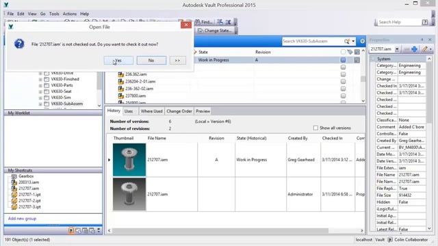Click the advanced find circular arrow icon
This screenshot has height=246, width=438.
coord(362,41)
